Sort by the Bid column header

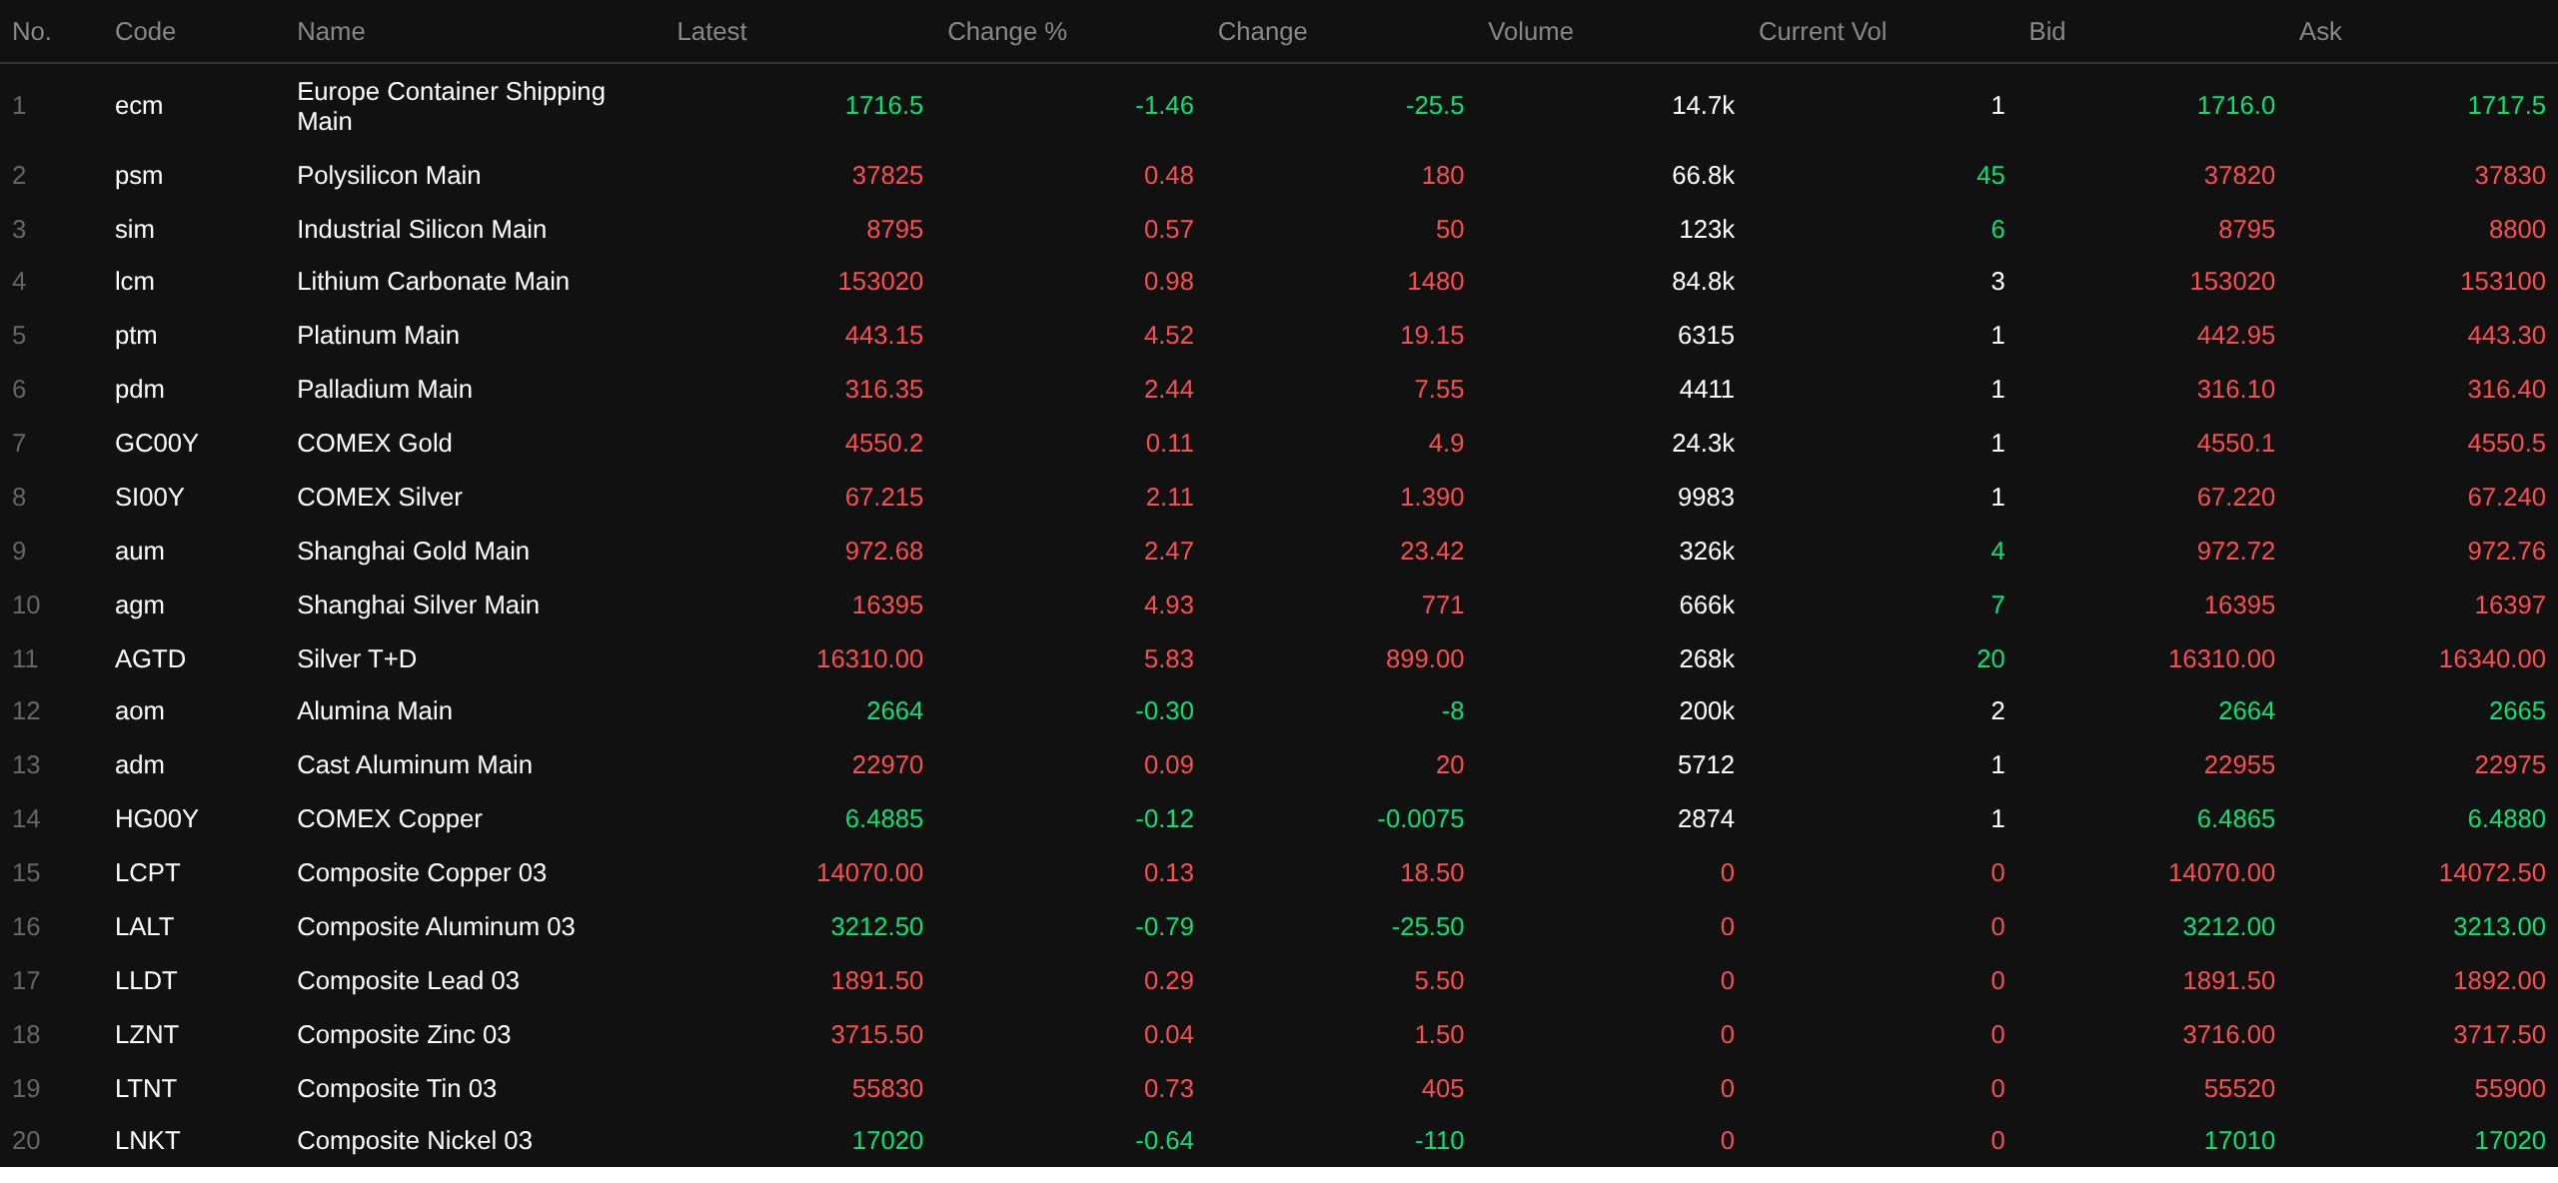click(x=2046, y=32)
